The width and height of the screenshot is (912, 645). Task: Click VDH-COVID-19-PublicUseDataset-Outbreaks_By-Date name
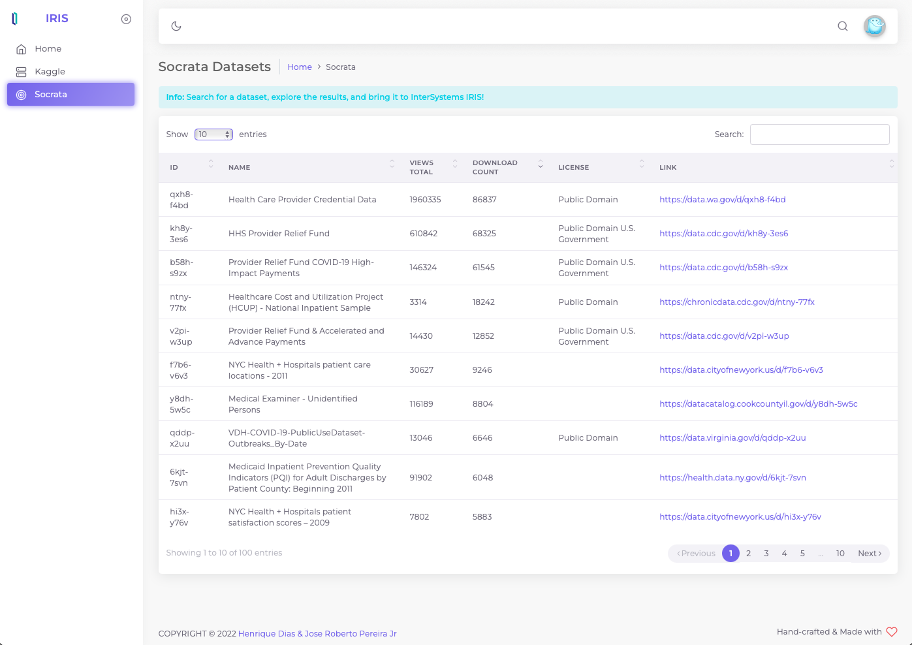point(296,438)
